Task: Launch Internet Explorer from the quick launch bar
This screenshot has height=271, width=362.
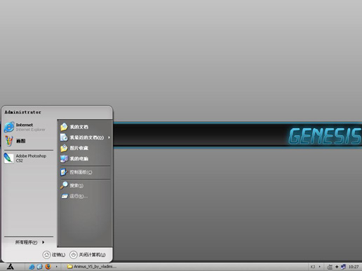Action: pos(32,267)
